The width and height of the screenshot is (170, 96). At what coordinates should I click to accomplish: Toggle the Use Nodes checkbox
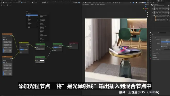22,3
